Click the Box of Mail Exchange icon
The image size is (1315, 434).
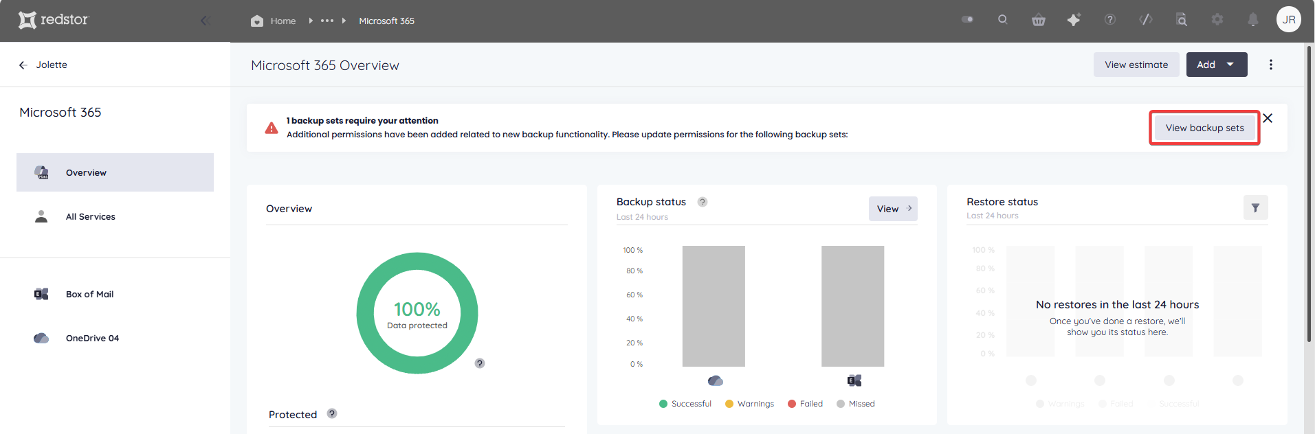click(x=41, y=294)
